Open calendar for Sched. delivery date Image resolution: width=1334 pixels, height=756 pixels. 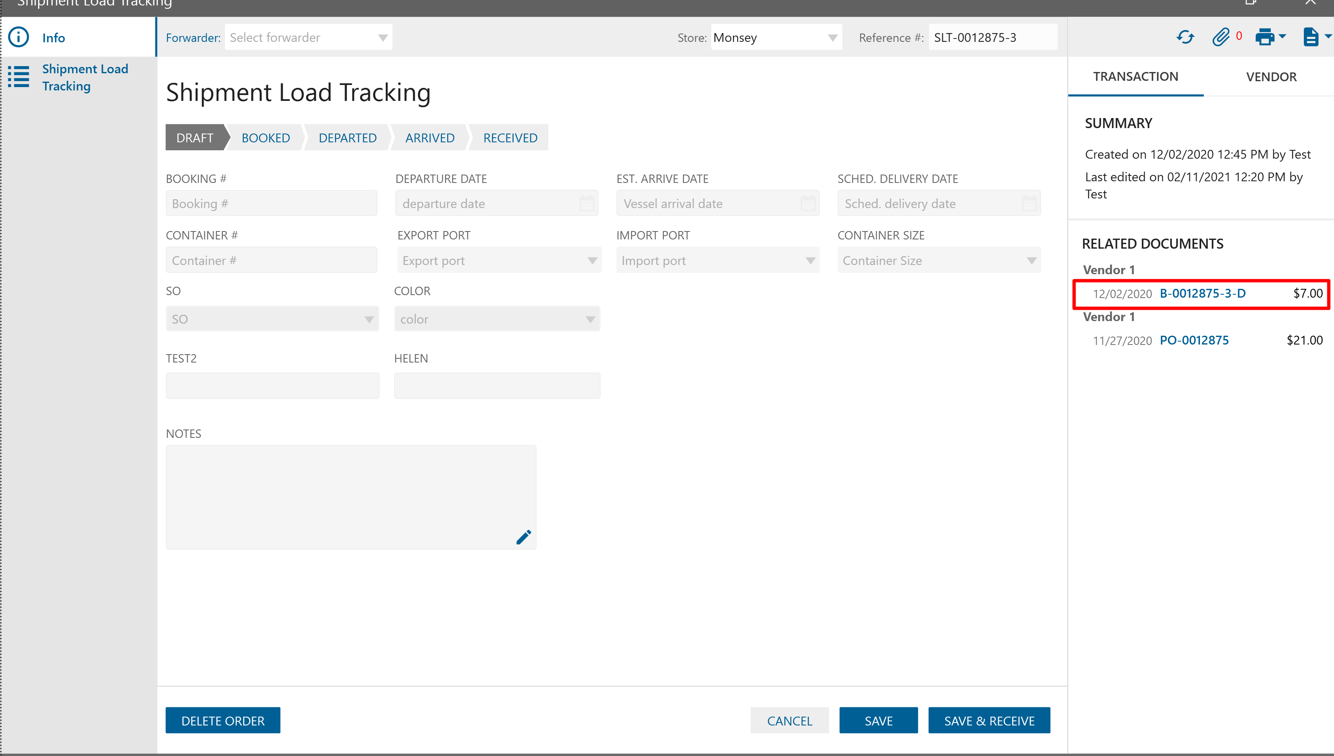[1029, 203]
